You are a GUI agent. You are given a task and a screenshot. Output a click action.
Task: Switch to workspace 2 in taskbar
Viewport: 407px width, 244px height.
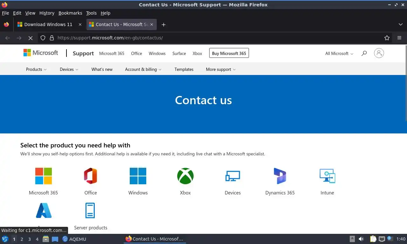(22, 239)
